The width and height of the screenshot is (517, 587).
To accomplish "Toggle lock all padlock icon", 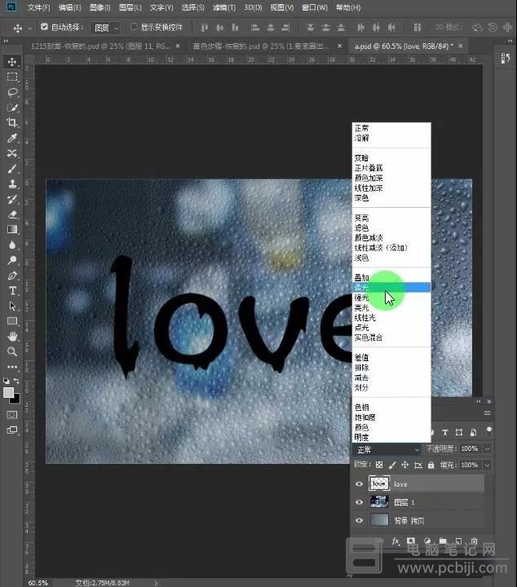I will [431, 465].
